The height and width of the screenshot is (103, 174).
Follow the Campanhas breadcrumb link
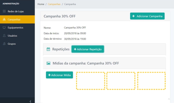54,4
